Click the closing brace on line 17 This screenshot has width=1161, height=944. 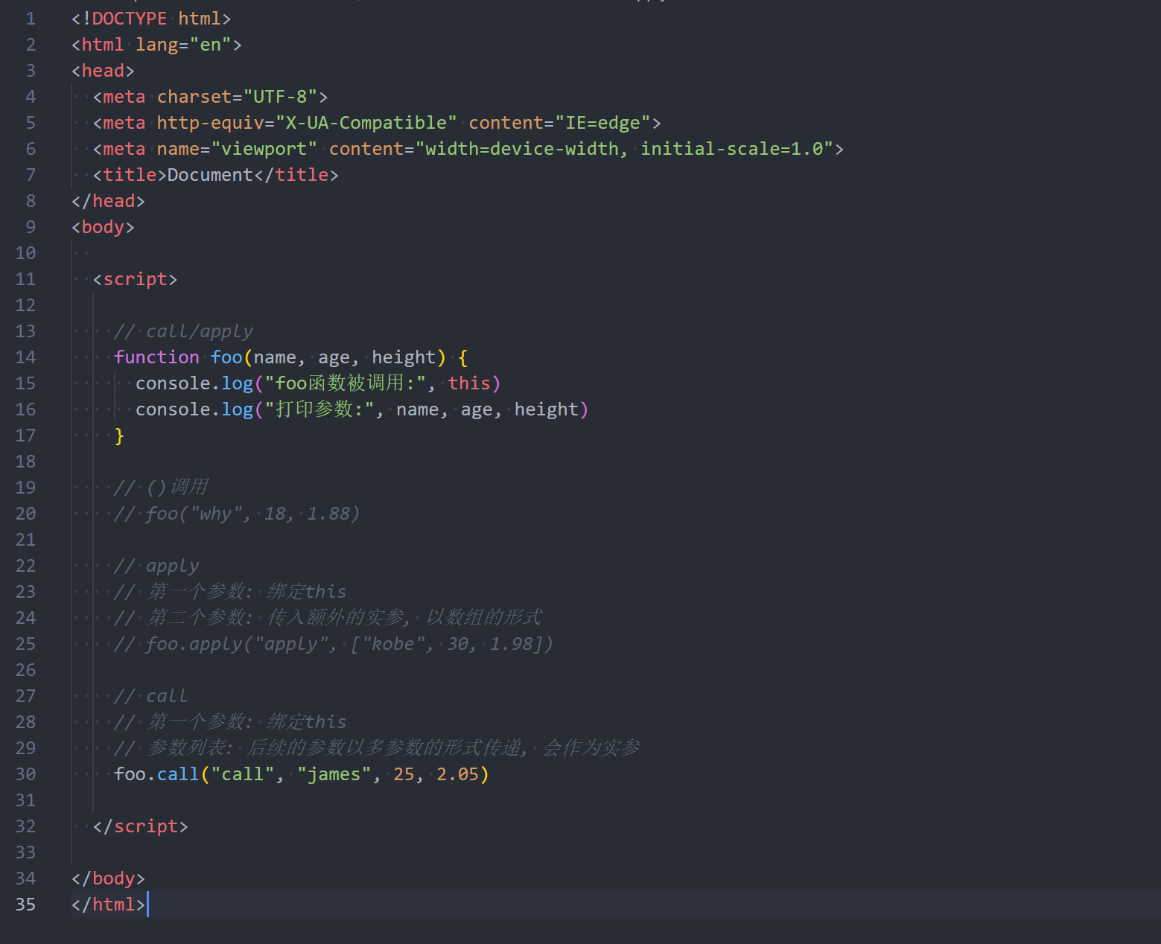(119, 436)
